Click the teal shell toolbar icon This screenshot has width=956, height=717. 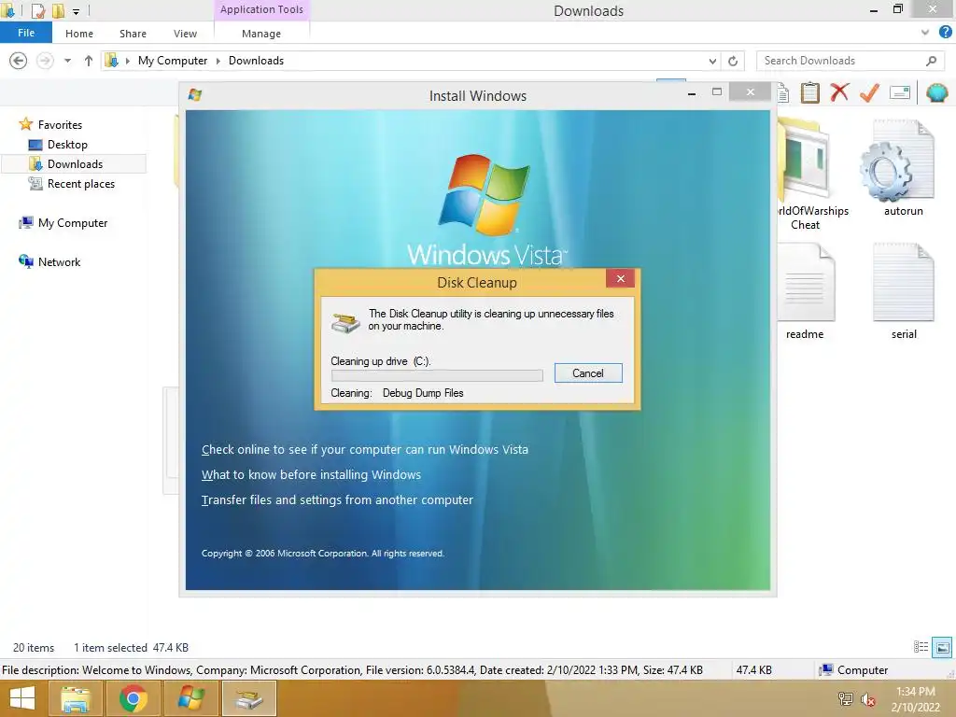[x=936, y=92]
